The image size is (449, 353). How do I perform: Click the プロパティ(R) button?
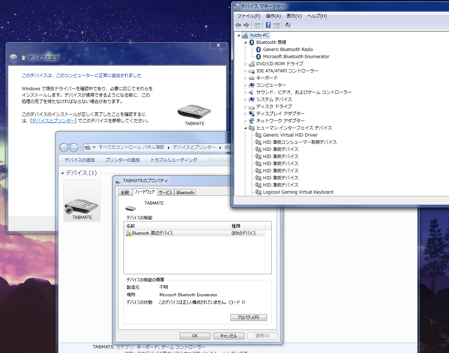pos(249,317)
